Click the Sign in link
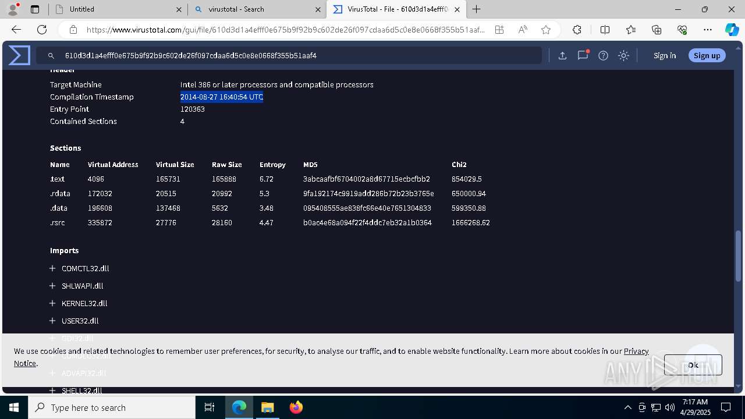 tap(665, 56)
